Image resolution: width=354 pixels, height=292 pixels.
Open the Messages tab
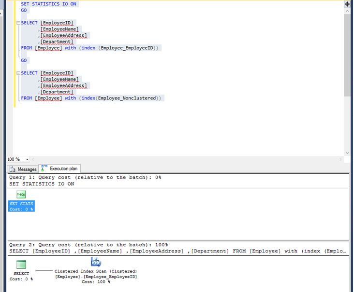click(23, 169)
